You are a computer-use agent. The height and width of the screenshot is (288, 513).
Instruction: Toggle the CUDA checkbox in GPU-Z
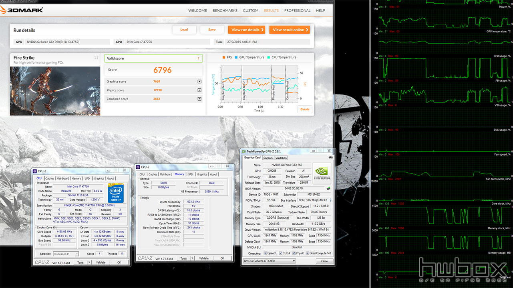point(280,253)
